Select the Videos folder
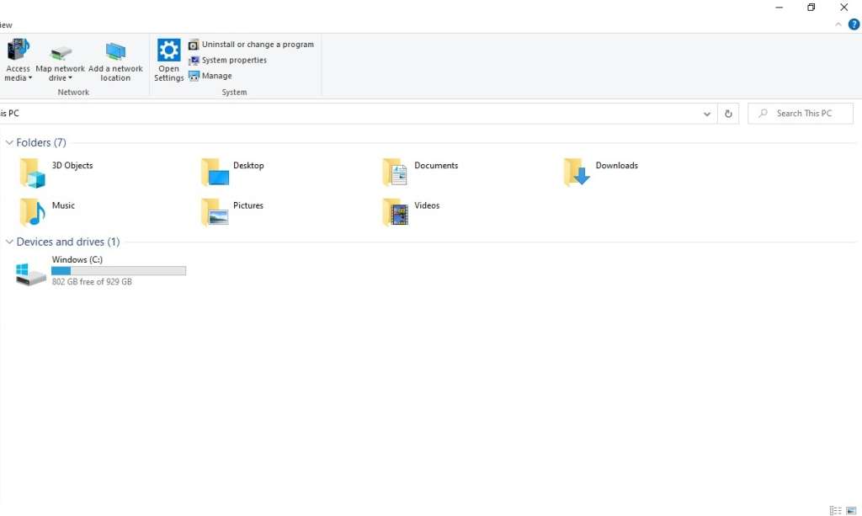This screenshot has height=516, width=862. (396, 211)
